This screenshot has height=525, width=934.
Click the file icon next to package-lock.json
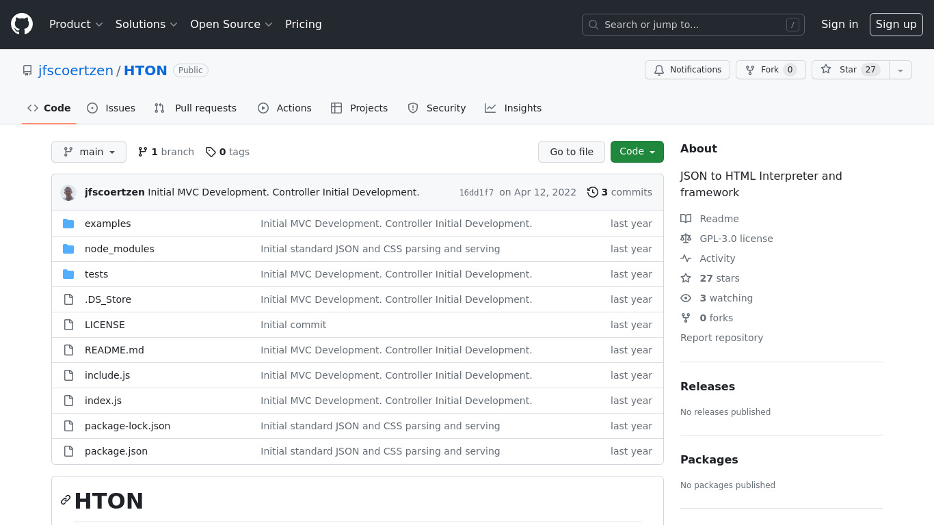coord(68,426)
